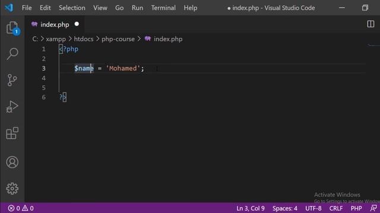380x213 pixels.
Task: Click the index.php breadcrumb segment
Action: coord(168,39)
